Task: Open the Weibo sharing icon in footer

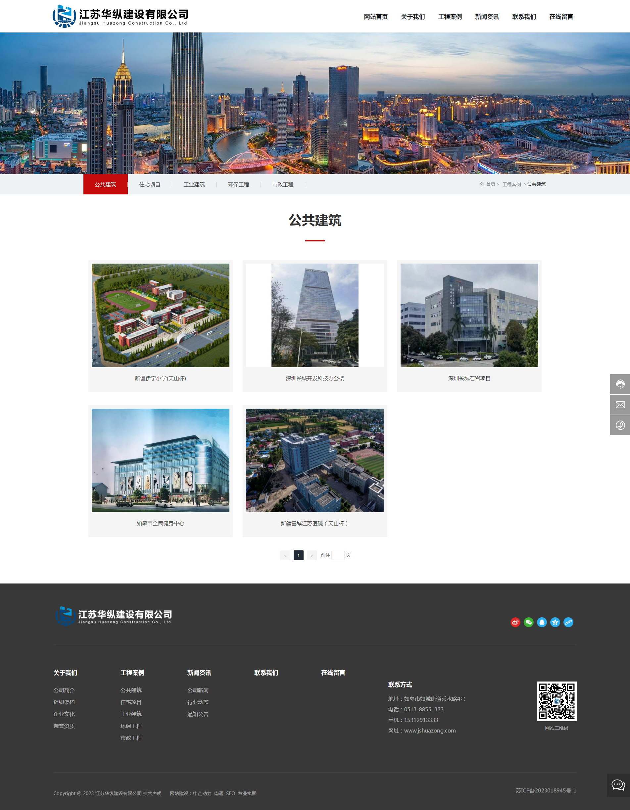Action: pyautogui.click(x=515, y=623)
